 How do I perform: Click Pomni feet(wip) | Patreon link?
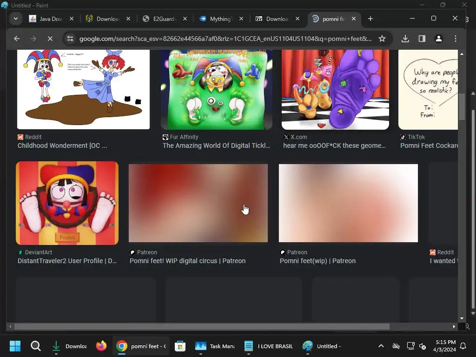[x=317, y=261]
